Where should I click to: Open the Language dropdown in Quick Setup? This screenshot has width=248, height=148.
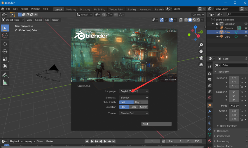[134, 91]
